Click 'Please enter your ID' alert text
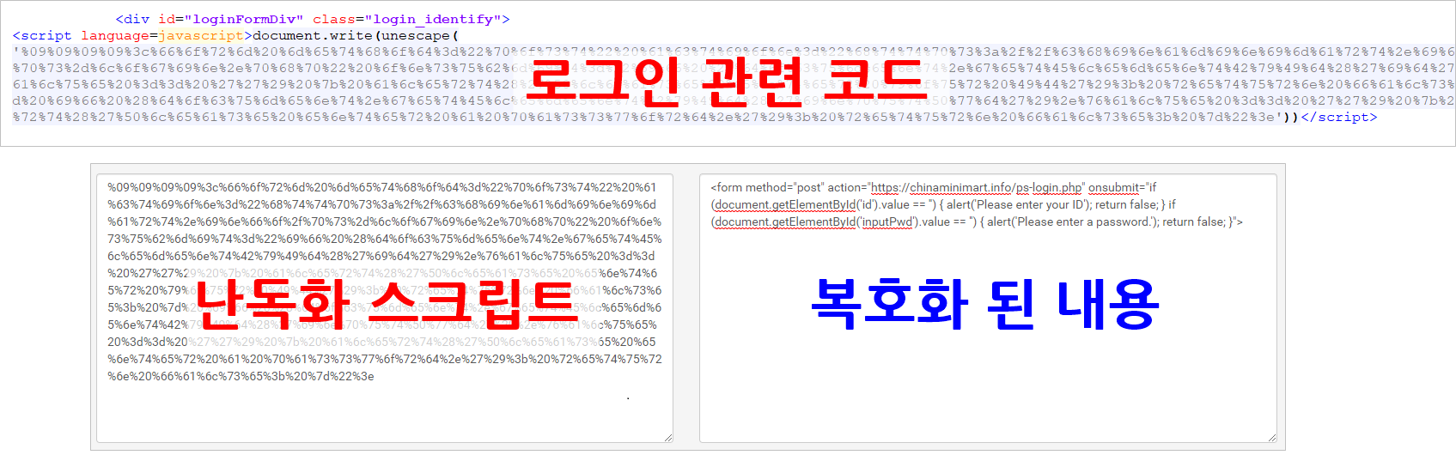This screenshot has height=455, width=1456. (1031, 204)
